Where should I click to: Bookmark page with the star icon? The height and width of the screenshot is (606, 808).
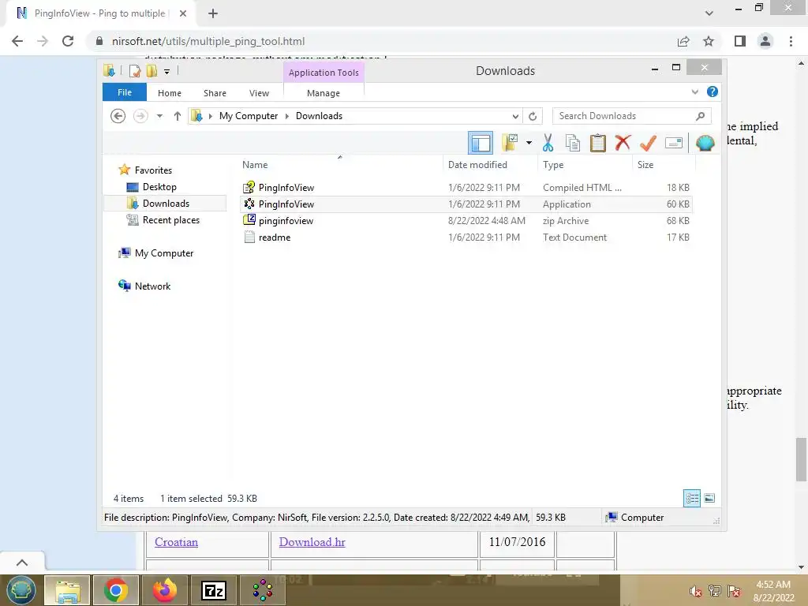pos(709,41)
